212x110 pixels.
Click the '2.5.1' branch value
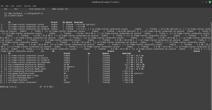coord(66,71)
